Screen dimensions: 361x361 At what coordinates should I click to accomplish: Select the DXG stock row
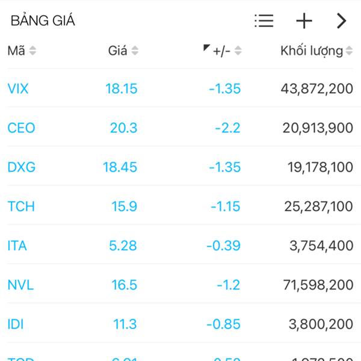(180, 167)
